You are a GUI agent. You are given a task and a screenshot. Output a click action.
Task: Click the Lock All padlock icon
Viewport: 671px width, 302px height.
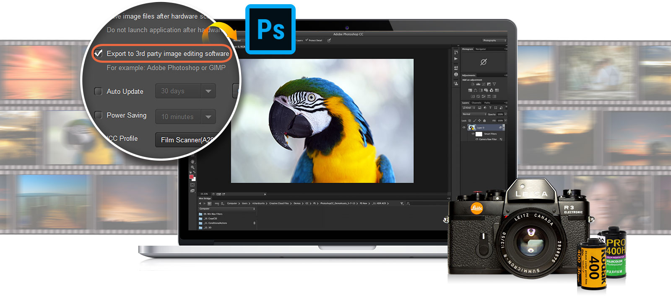point(484,120)
